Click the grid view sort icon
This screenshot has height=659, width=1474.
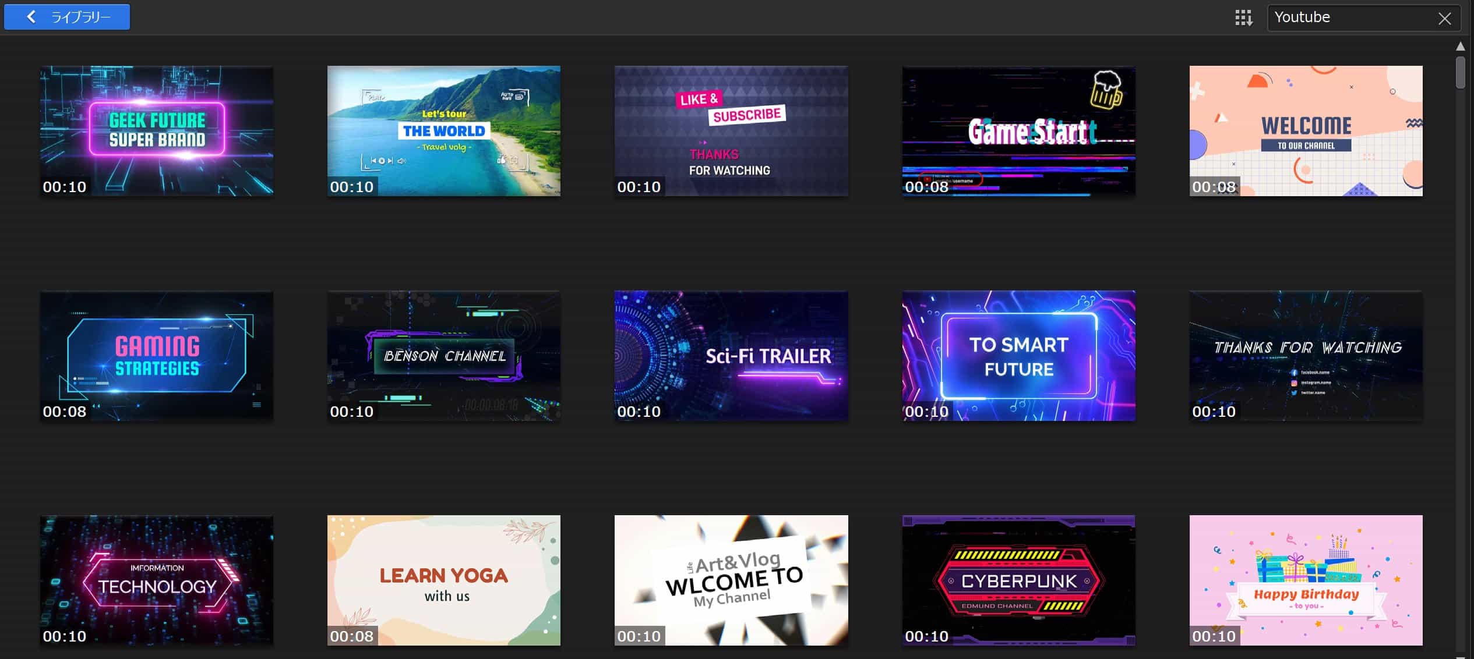(1243, 18)
